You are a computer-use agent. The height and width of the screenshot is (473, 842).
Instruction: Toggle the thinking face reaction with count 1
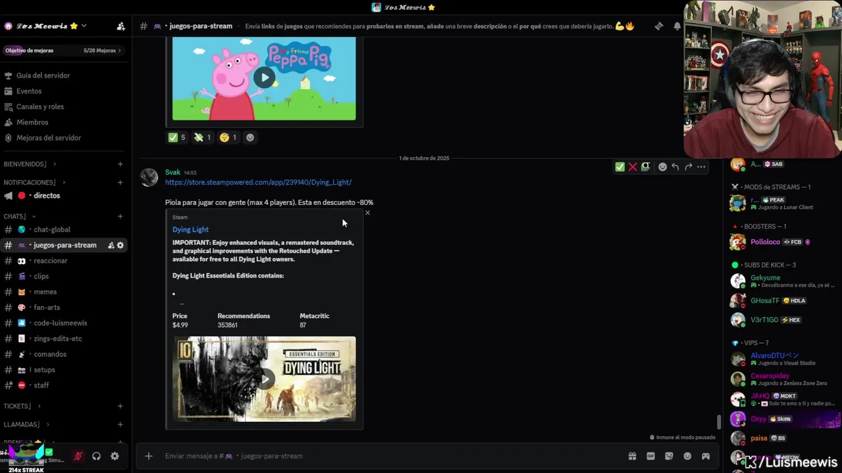point(228,137)
